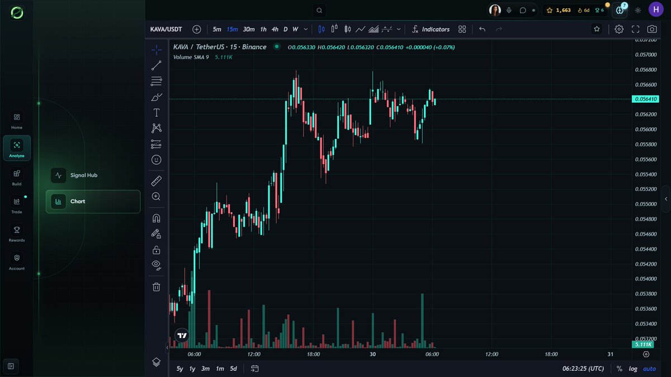Viewport: 671px width, 377px height.
Task: Set the 3m date range
Action: tap(205, 369)
